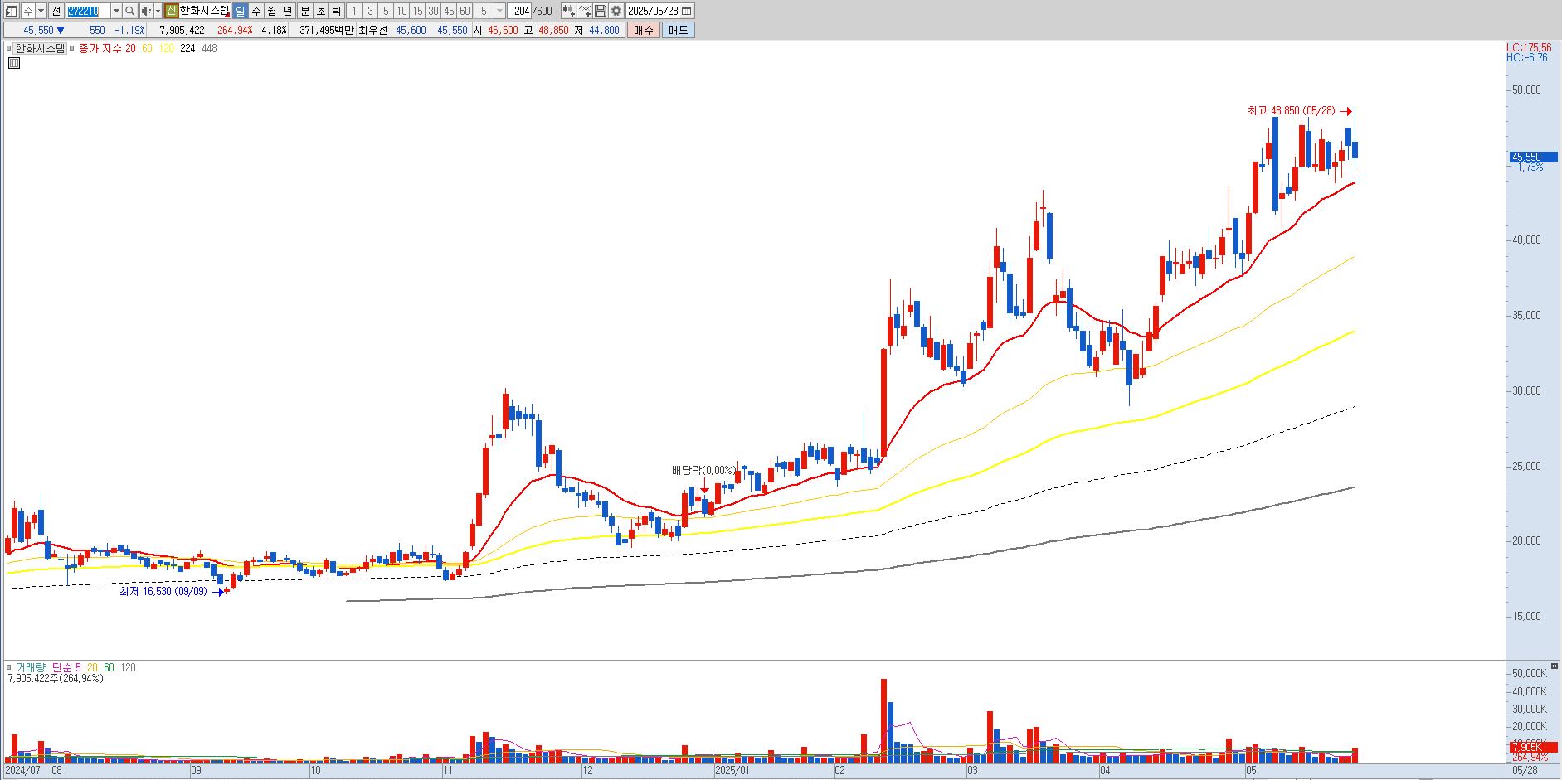This screenshot has height=780, width=1562.
Task: Click the 배당락(0.00%) annotation
Action: click(703, 470)
